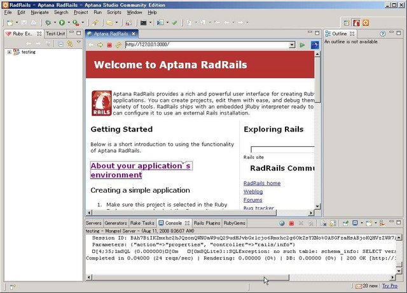Open the Window menu
The height and width of the screenshot is (293, 407).
point(134,12)
